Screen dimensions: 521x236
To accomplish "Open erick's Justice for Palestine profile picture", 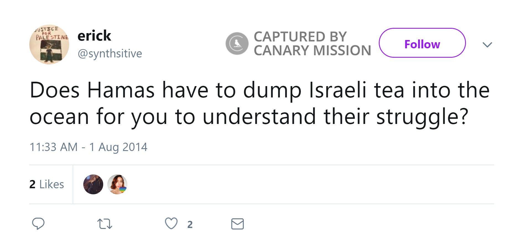I will pos(49,44).
